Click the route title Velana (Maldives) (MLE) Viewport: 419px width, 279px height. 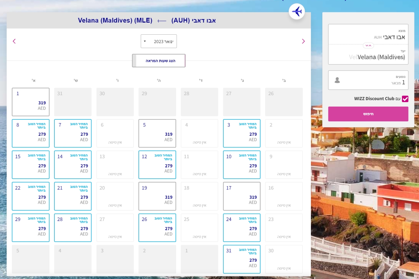[115, 20]
